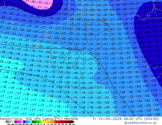Click the '54' maximum label on the color scale
162x125 pixels.
point(74,124)
